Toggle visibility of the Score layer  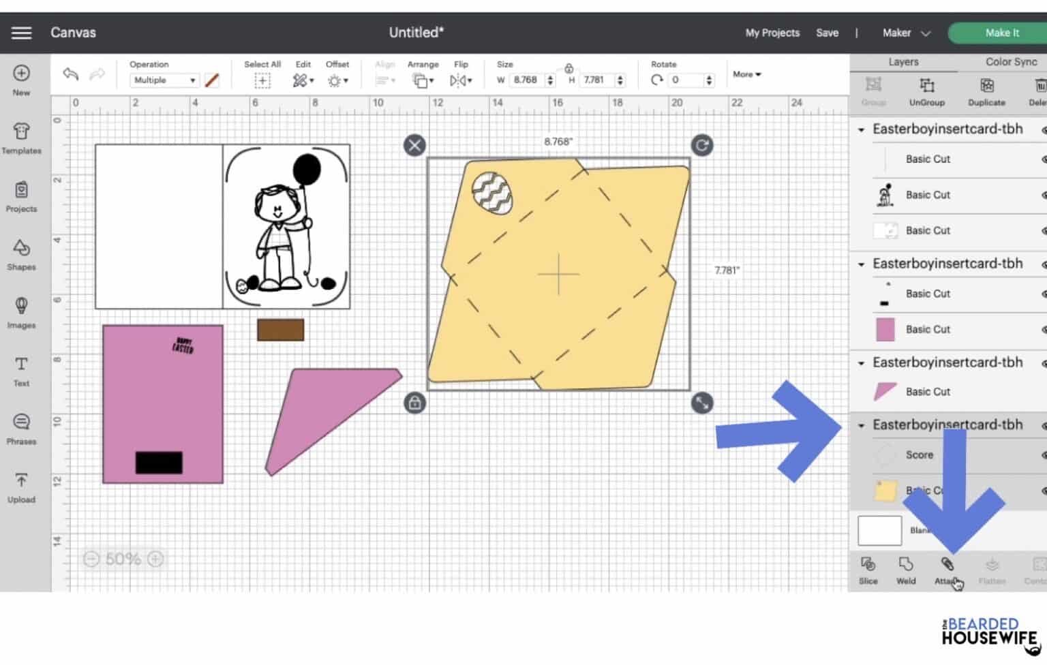click(x=1043, y=455)
